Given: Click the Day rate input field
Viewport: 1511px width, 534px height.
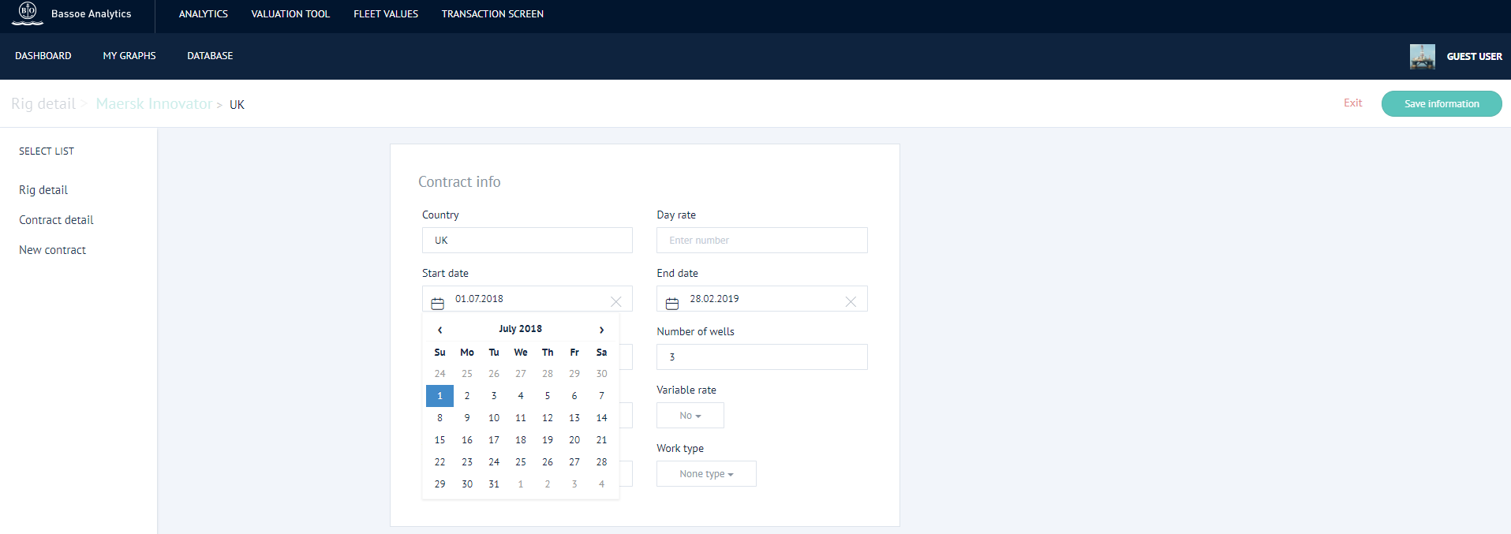Looking at the screenshot, I should [761, 241].
